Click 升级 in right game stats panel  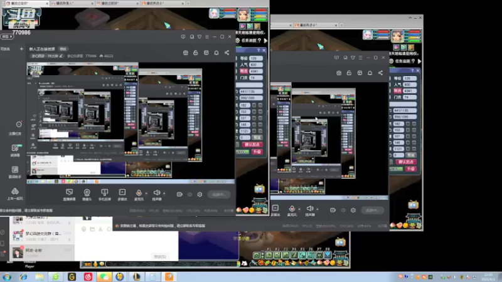click(x=411, y=169)
